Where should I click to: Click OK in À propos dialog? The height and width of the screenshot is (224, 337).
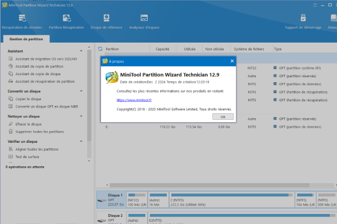click(223, 117)
